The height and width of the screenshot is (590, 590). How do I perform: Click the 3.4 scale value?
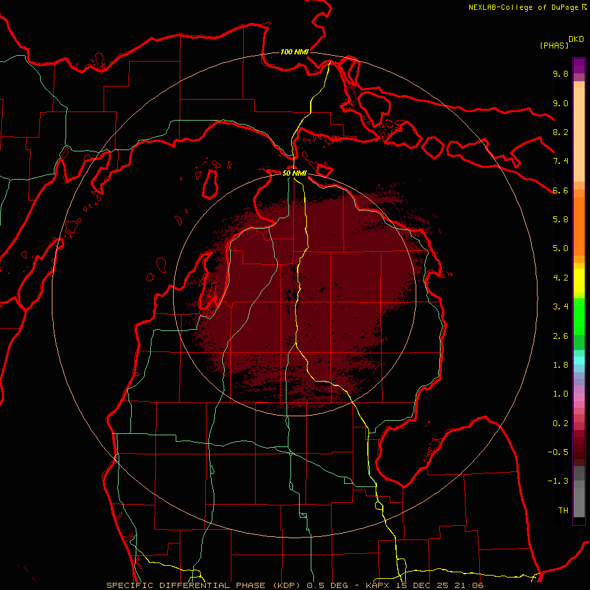coord(560,307)
